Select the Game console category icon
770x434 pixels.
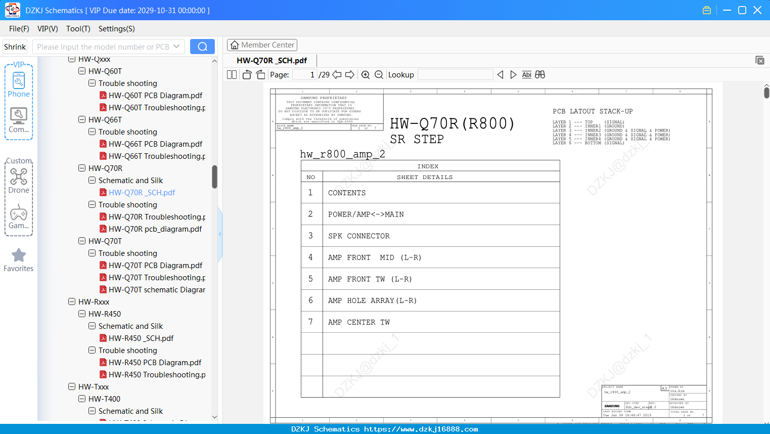(x=19, y=216)
